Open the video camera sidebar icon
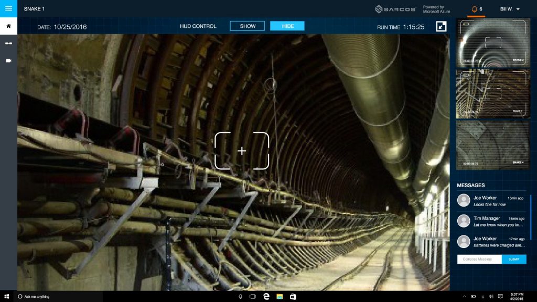The width and height of the screenshot is (537, 302). pyautogui.click(x=8, y=61)
